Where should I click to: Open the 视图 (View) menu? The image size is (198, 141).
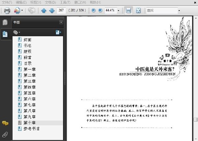click(36, 2)
